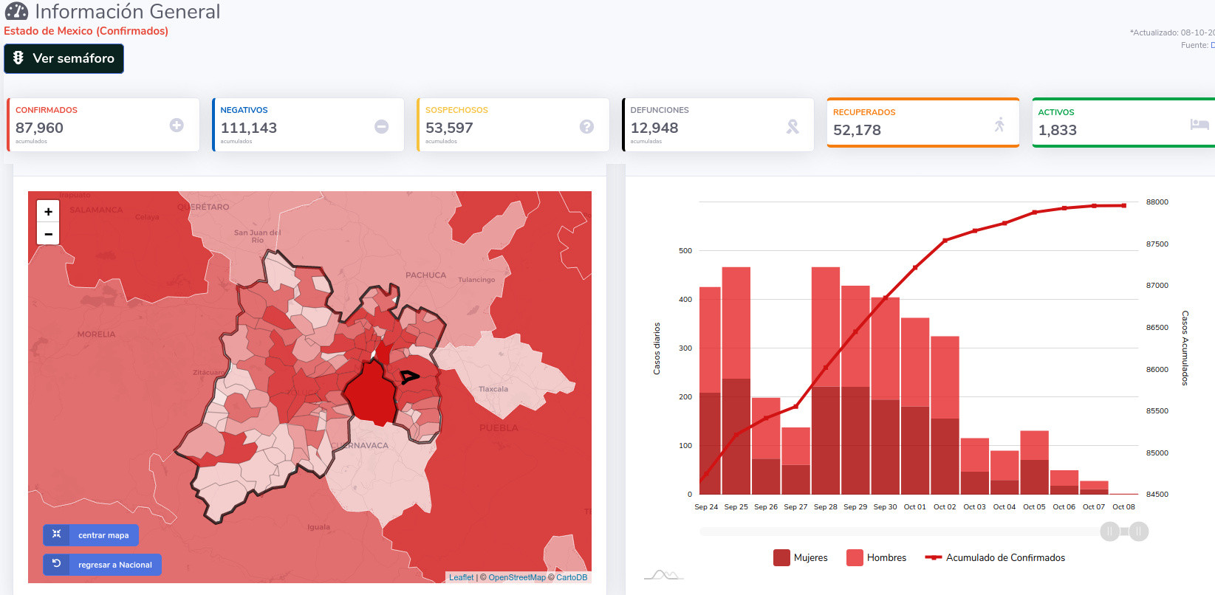1215x595 pixels.
Task: Click the walking person icon in Recuperados card
Action: (999, 124)
